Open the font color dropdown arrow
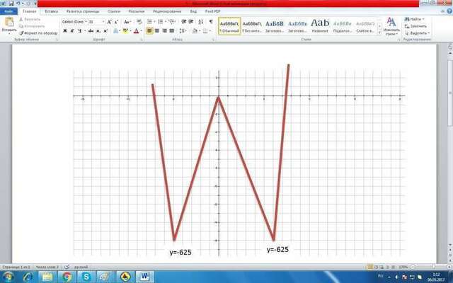Screen dimensions: 453x283 (x=141, y=31)
